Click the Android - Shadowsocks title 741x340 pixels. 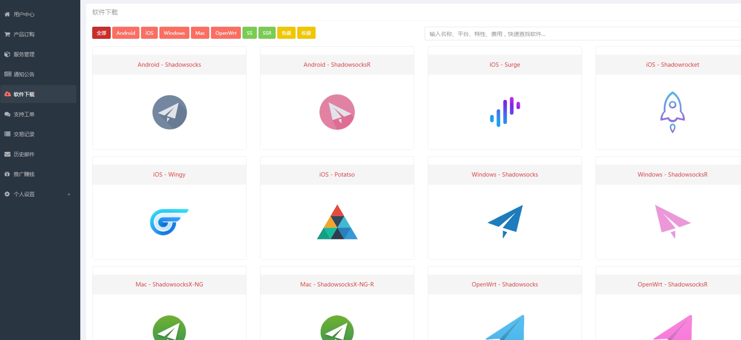[169, 65]
